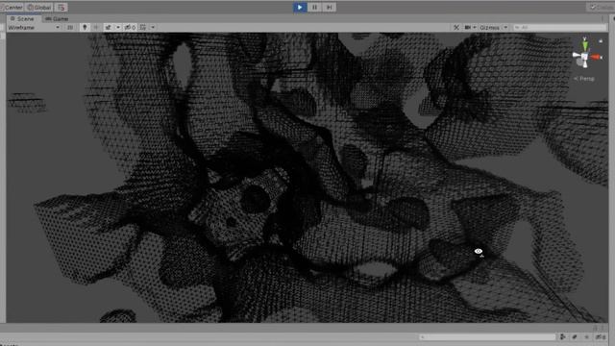Click the search by type icon
615x346 pixels.
click(x=563, y=337)
